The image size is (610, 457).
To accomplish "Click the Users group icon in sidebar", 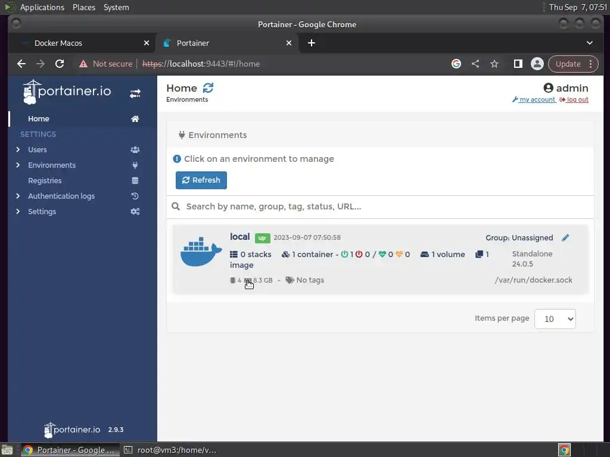I will tap(135, 149).
